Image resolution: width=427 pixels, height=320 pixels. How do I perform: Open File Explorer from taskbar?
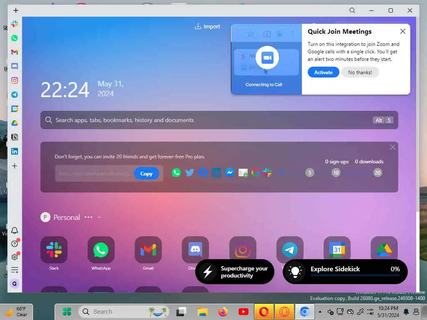pos(202,312)
